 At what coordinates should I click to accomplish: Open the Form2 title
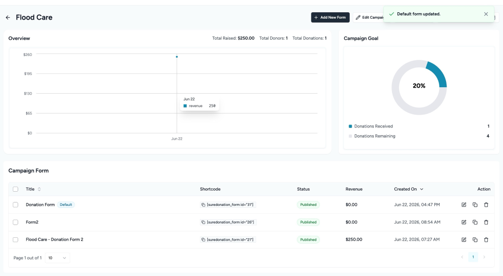pos(32,222)
